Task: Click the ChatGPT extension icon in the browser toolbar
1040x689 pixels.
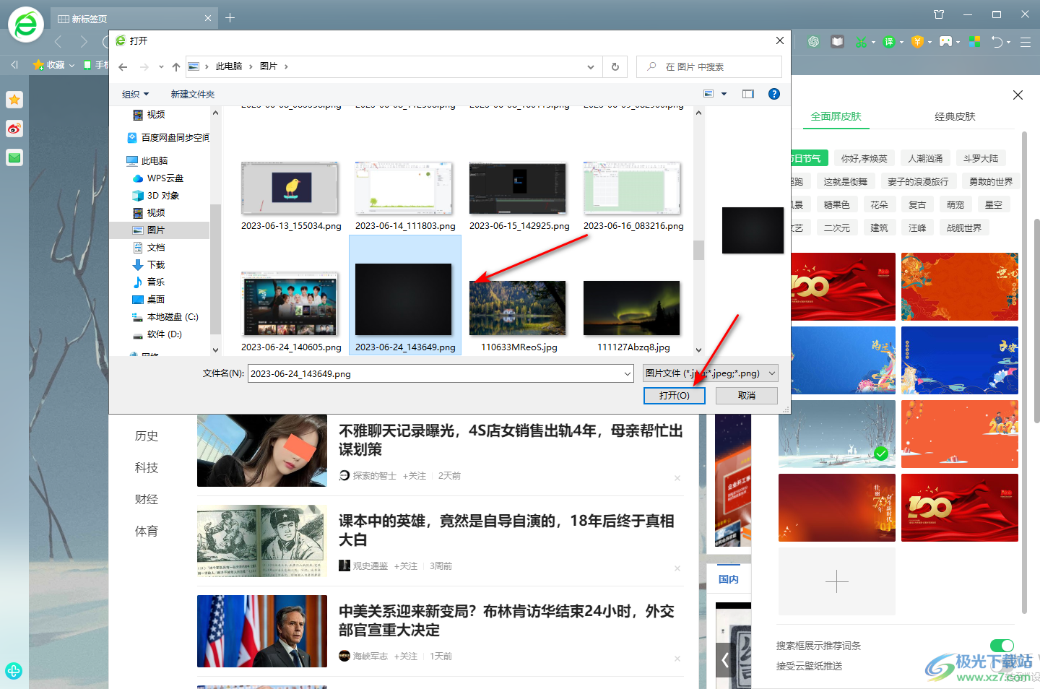Action: tap(814, 42)
